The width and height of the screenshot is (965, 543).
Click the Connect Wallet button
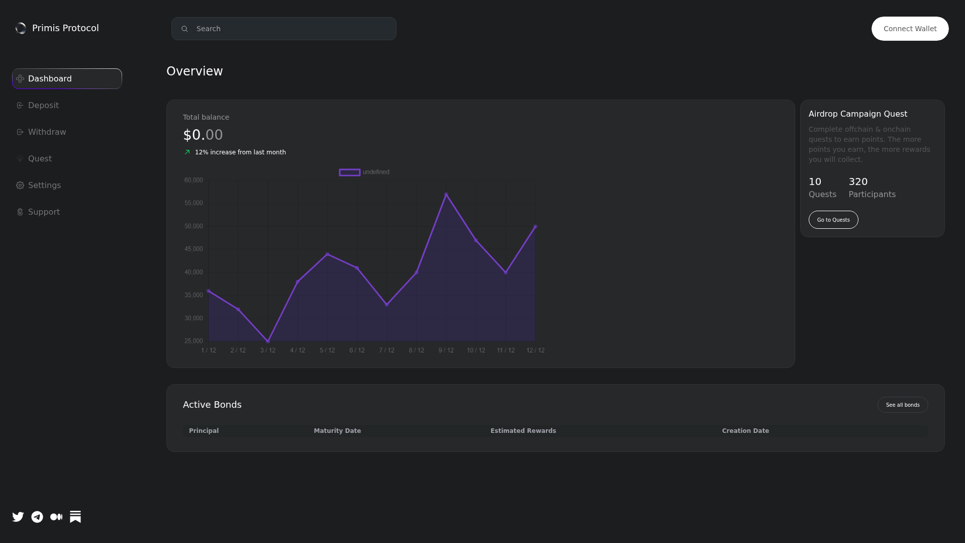(x=910, y=29)
